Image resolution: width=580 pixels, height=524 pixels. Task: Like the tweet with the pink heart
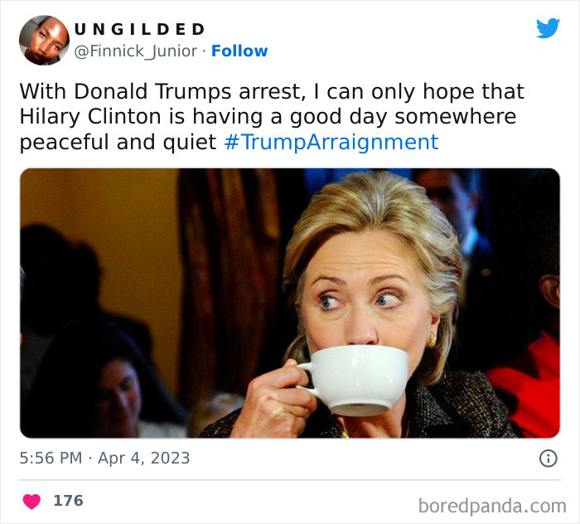click(31, 502)
